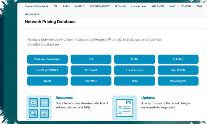Image resolution: width=207 pixels, height=124 pixels.
Task: Select the SD-WAN blue button
Action: coord(91,81)
